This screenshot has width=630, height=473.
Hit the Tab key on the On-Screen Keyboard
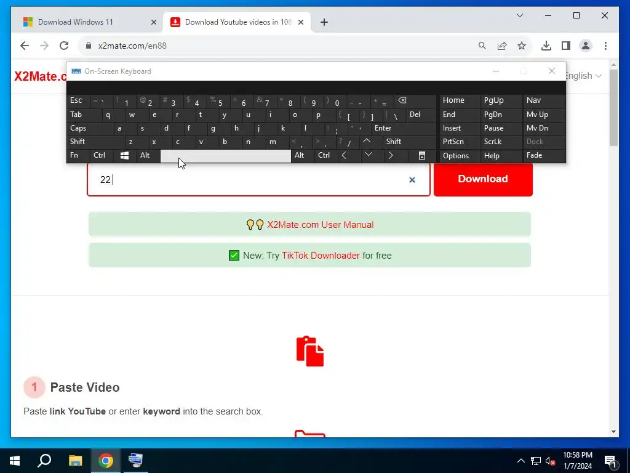(84, 115)
